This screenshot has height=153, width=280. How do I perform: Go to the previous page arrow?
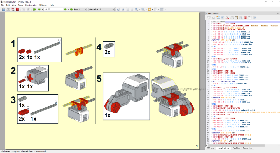coord(39,9)
